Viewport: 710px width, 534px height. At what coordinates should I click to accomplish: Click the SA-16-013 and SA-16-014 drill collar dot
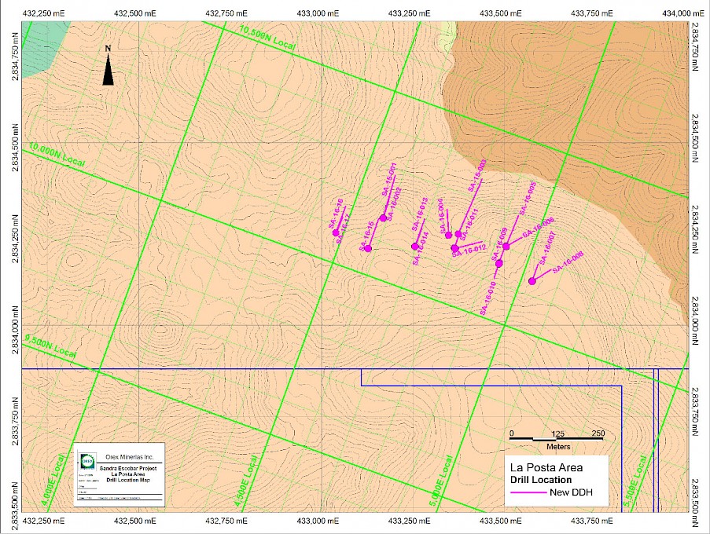pyautogui.click(x=414, y=247)
